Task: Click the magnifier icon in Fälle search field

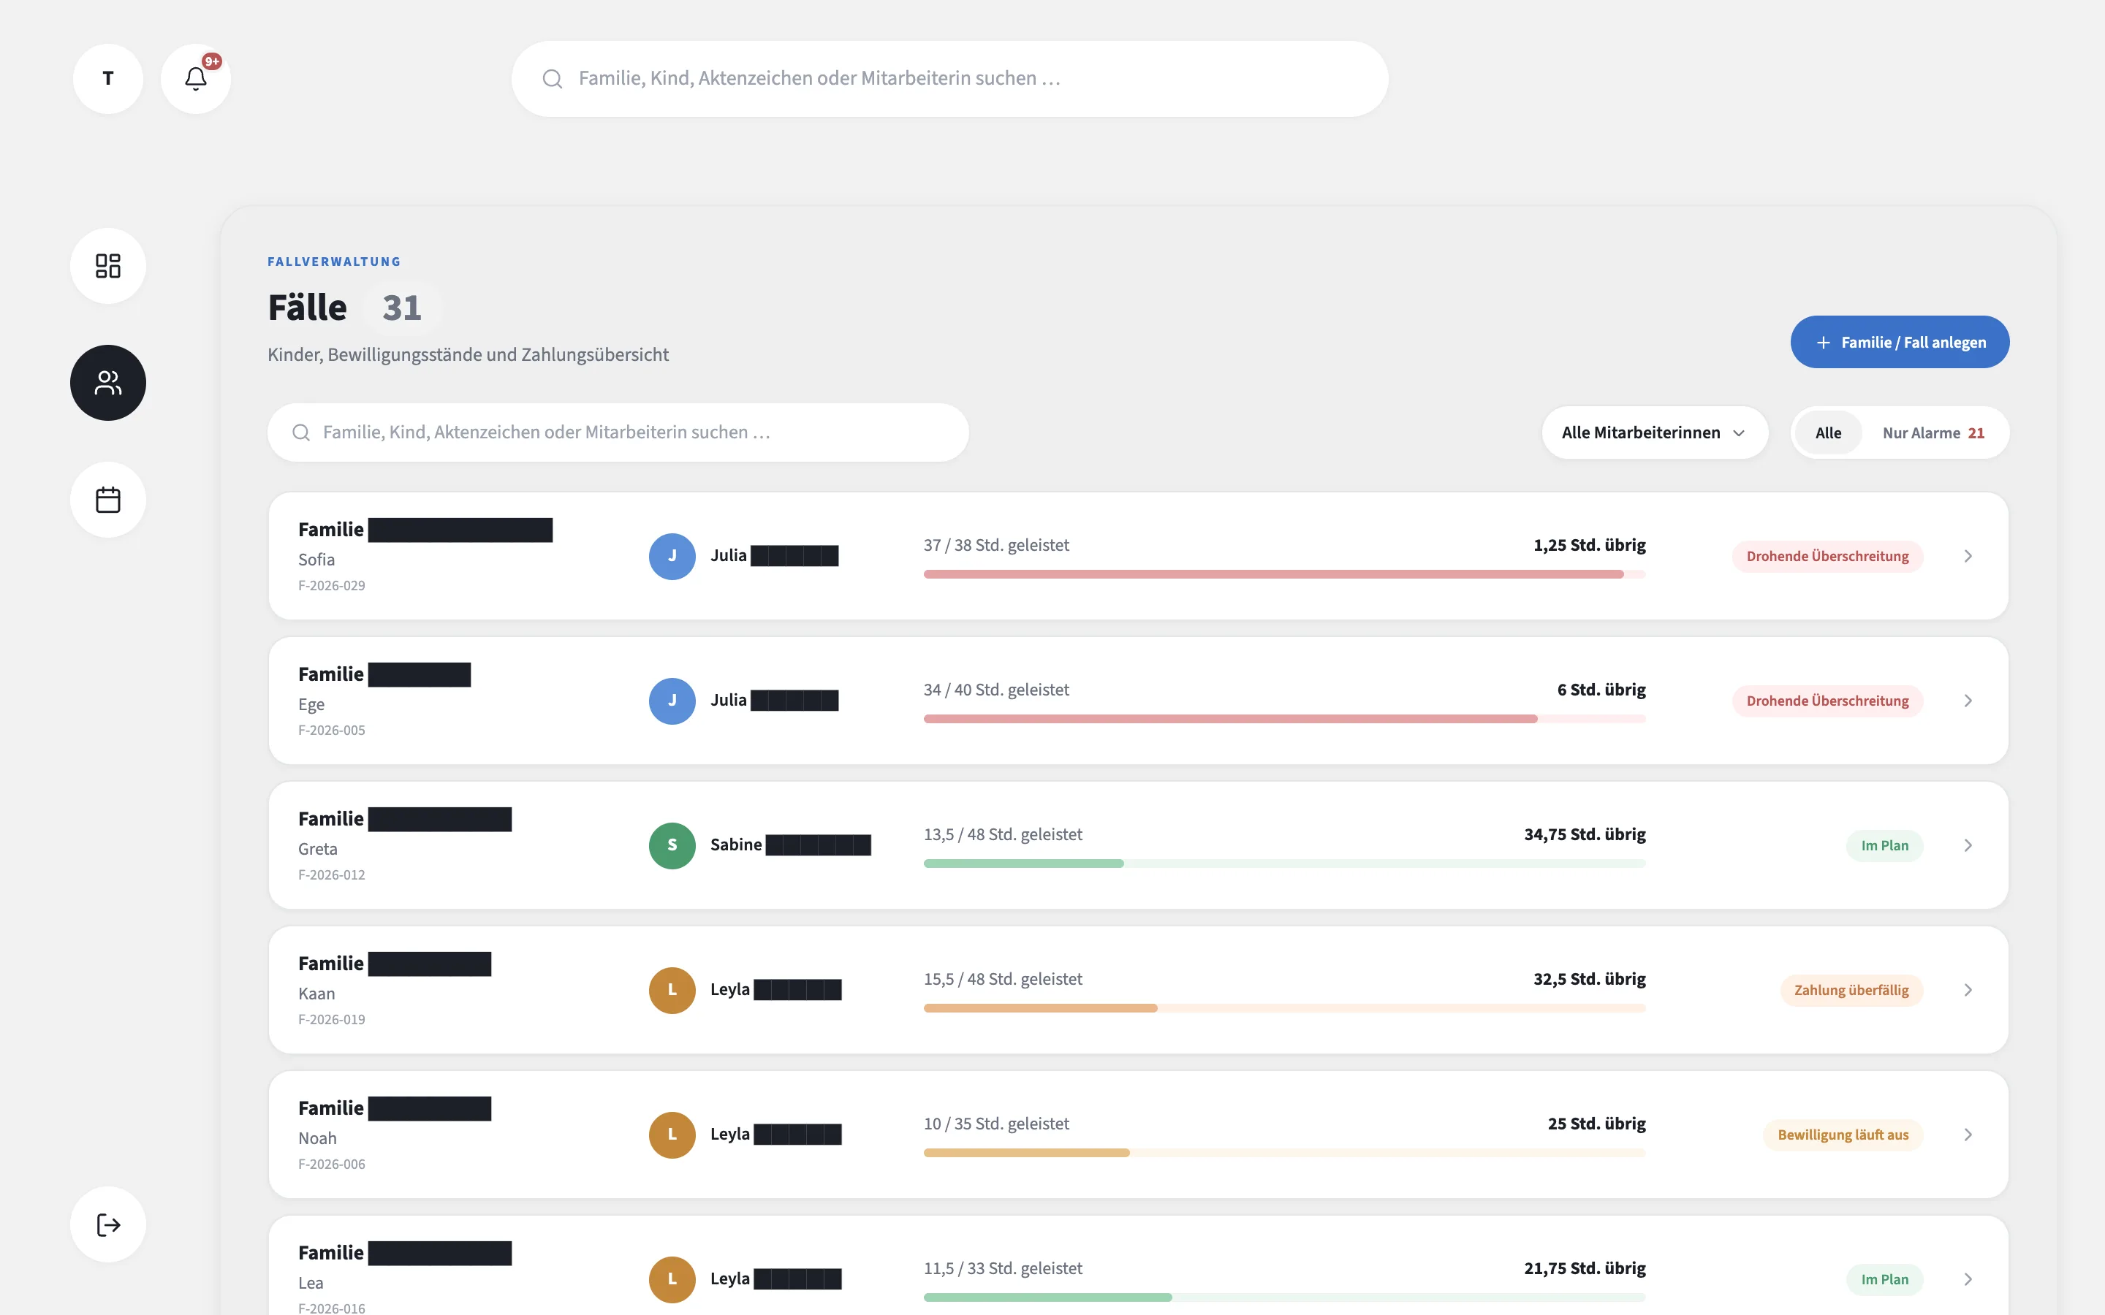Action: [x=301, y=432]
